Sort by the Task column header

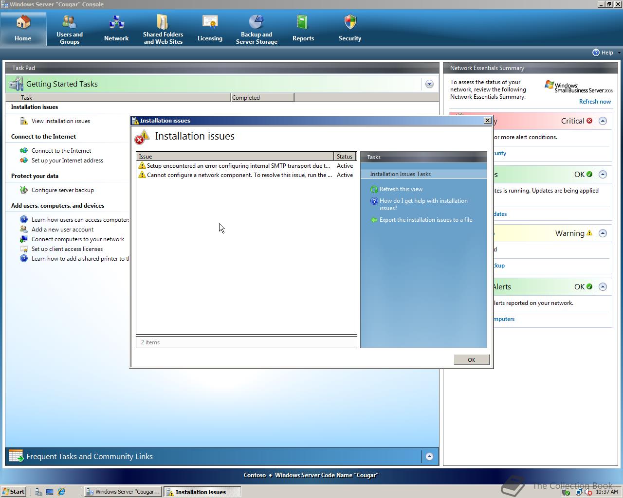(x=118, y=98)
